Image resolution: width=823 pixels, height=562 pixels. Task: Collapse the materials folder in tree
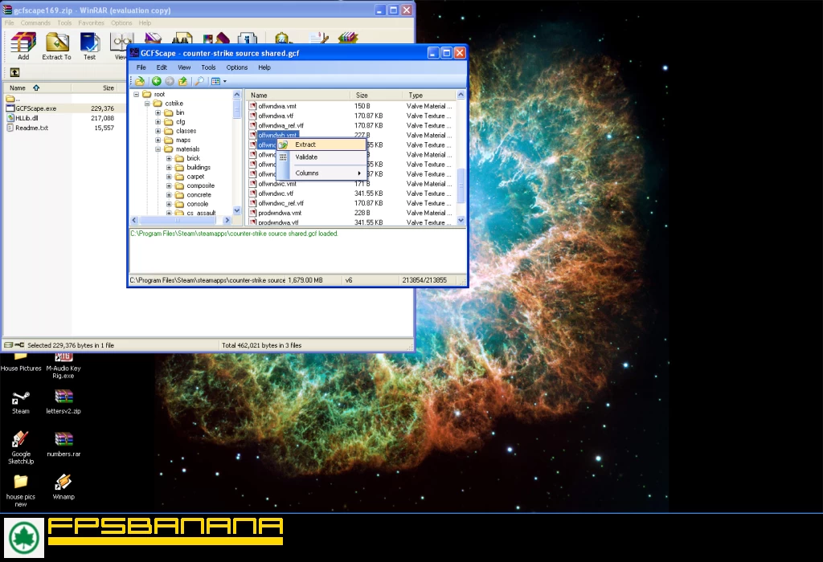158,149
